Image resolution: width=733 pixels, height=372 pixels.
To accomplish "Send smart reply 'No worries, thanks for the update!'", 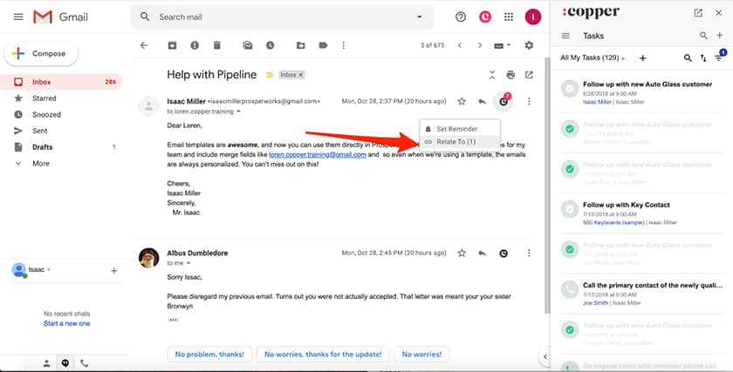I will pyautogui.click(x=323, y=355).
